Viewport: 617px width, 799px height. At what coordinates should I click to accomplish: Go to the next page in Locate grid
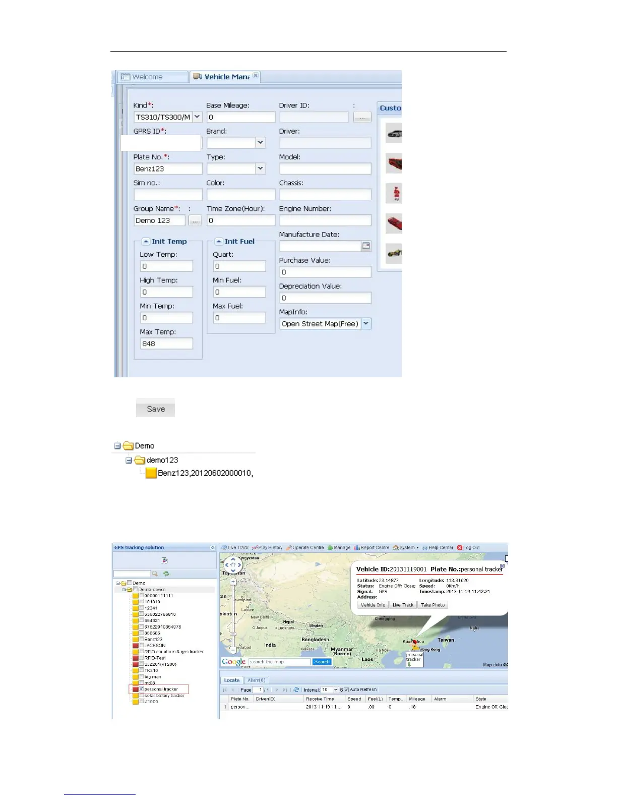click(276, 690)
